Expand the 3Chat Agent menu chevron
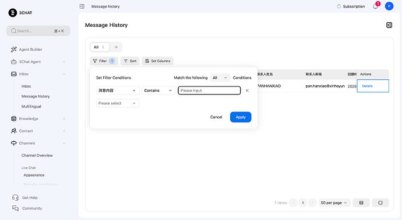402x220 pixels. click(64, 62)
